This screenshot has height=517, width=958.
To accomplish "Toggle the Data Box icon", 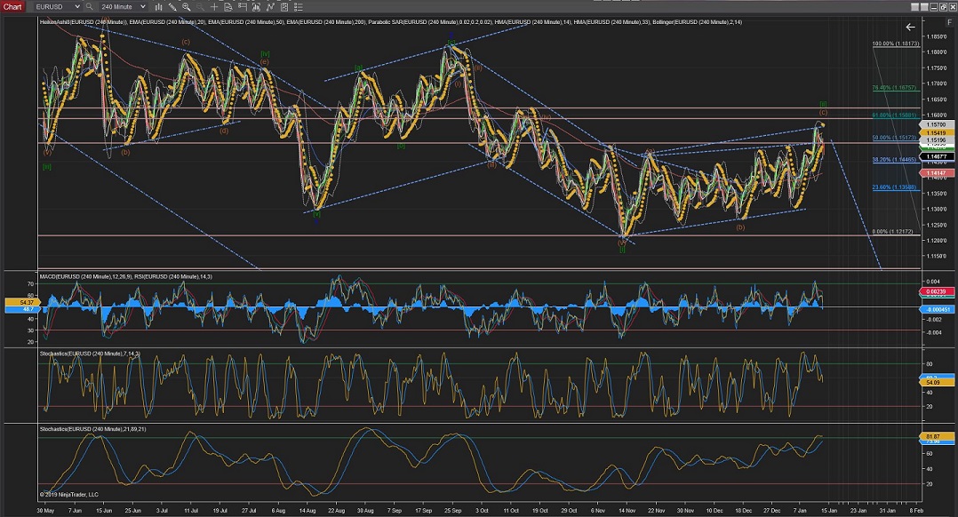I will coord(228,7).
